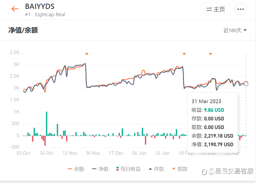Toggle the 每日收益 legend series
256x183 pixels.
pyautogui.click(x=128, y=169)
